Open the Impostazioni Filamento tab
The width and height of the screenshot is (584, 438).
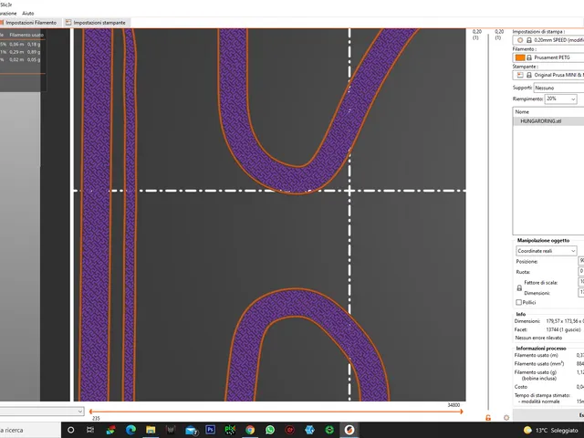(29, 23)
